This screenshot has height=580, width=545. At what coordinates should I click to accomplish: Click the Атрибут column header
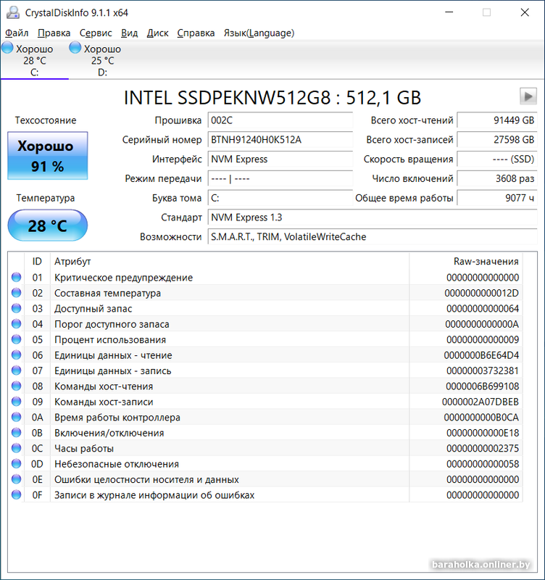(x=72, y=262)
